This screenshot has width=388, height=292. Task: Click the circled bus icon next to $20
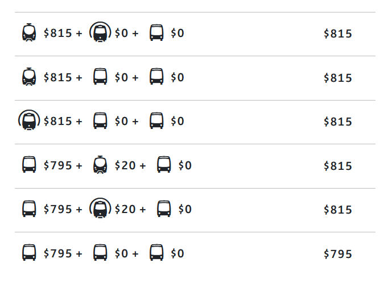100,208
